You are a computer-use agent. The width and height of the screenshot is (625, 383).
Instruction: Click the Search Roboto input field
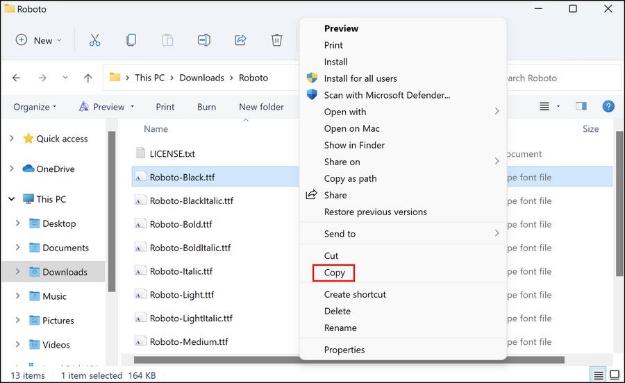[564, 78]
